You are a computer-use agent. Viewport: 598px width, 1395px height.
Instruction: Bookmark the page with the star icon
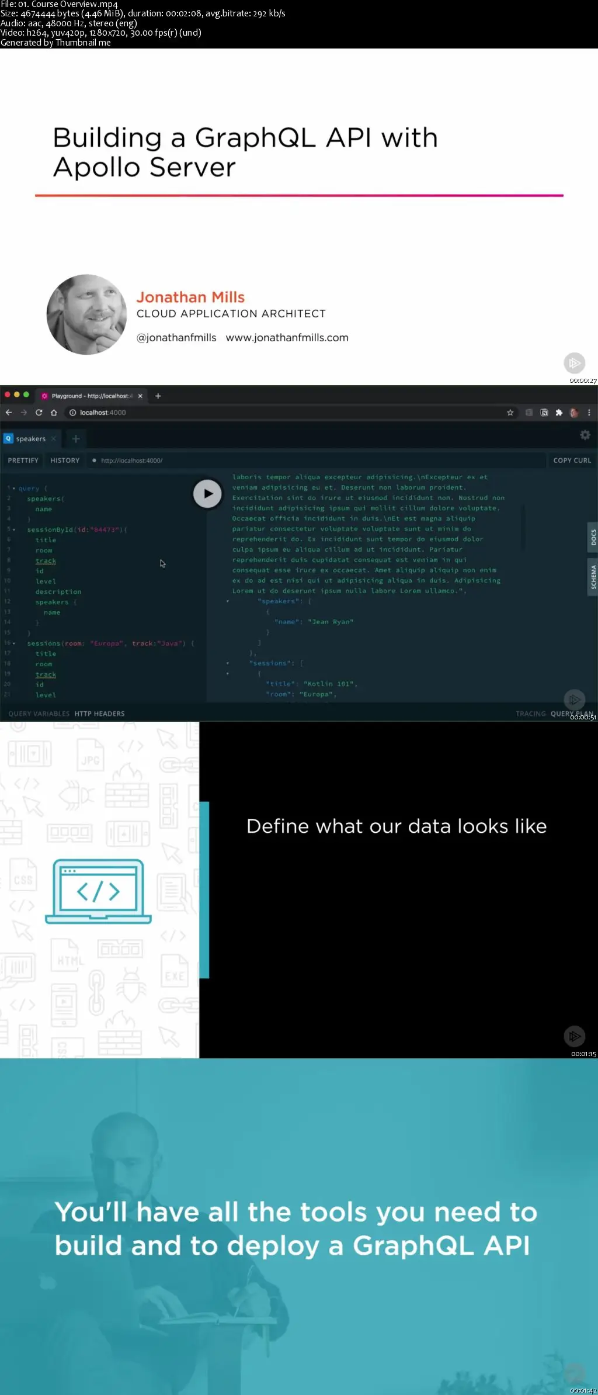(x=510, y=413)
